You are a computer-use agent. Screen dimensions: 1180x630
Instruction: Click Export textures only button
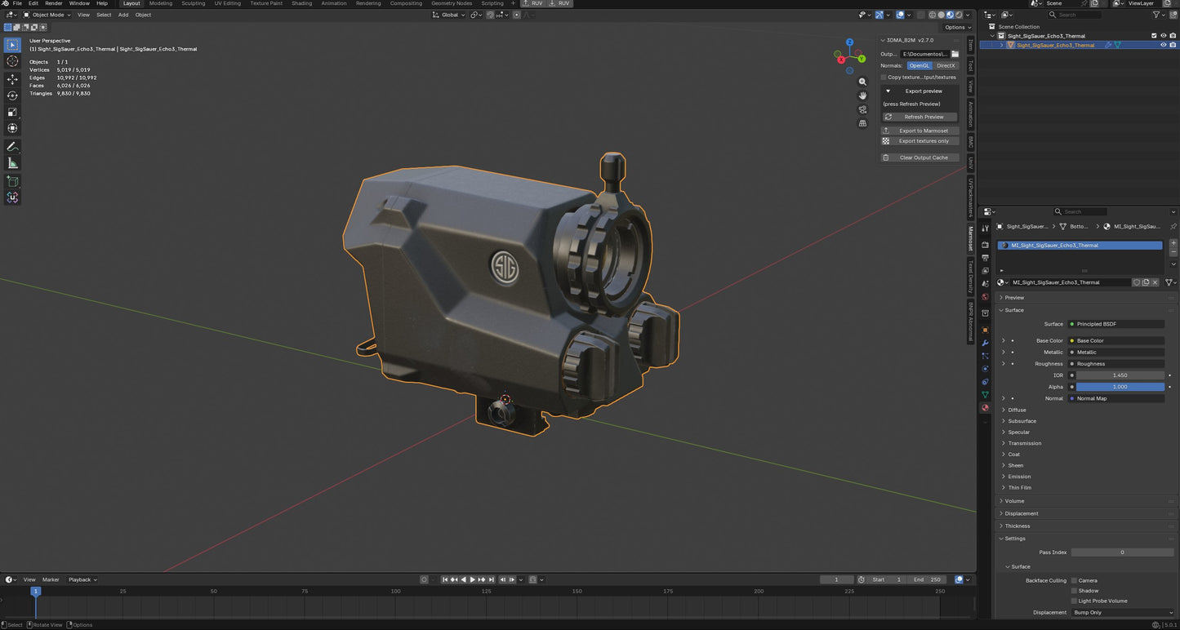tap(920, 141)
